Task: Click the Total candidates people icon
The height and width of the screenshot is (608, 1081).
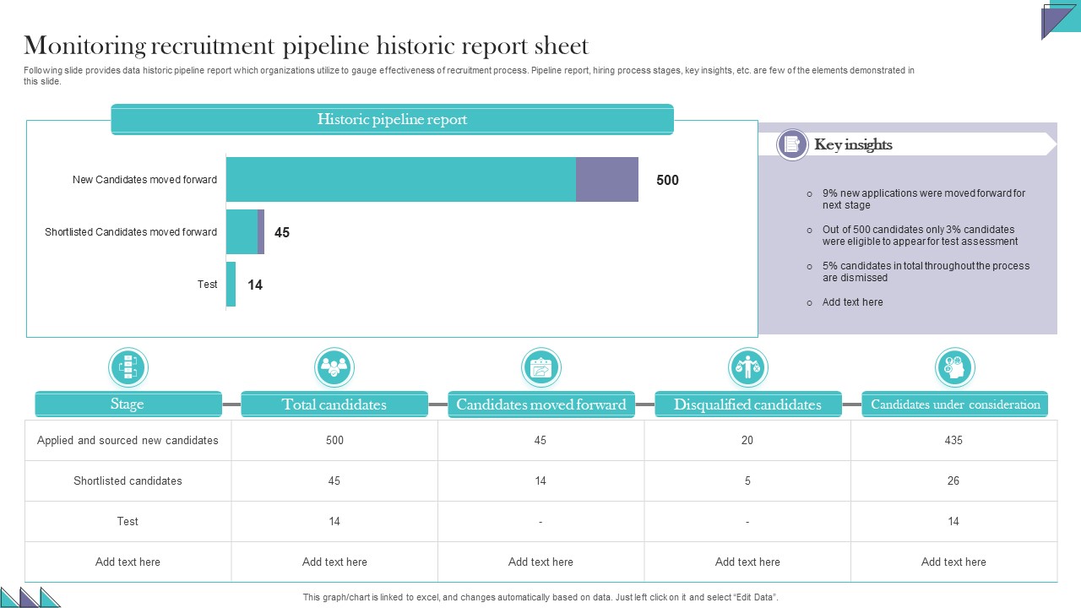Action: 334,368
